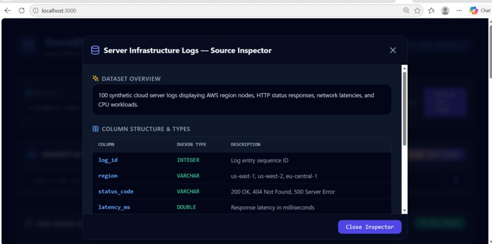This screenshot has width=492, height=244.
Task: Click the DOUBLE type cell
Action: tap(186, 207)
